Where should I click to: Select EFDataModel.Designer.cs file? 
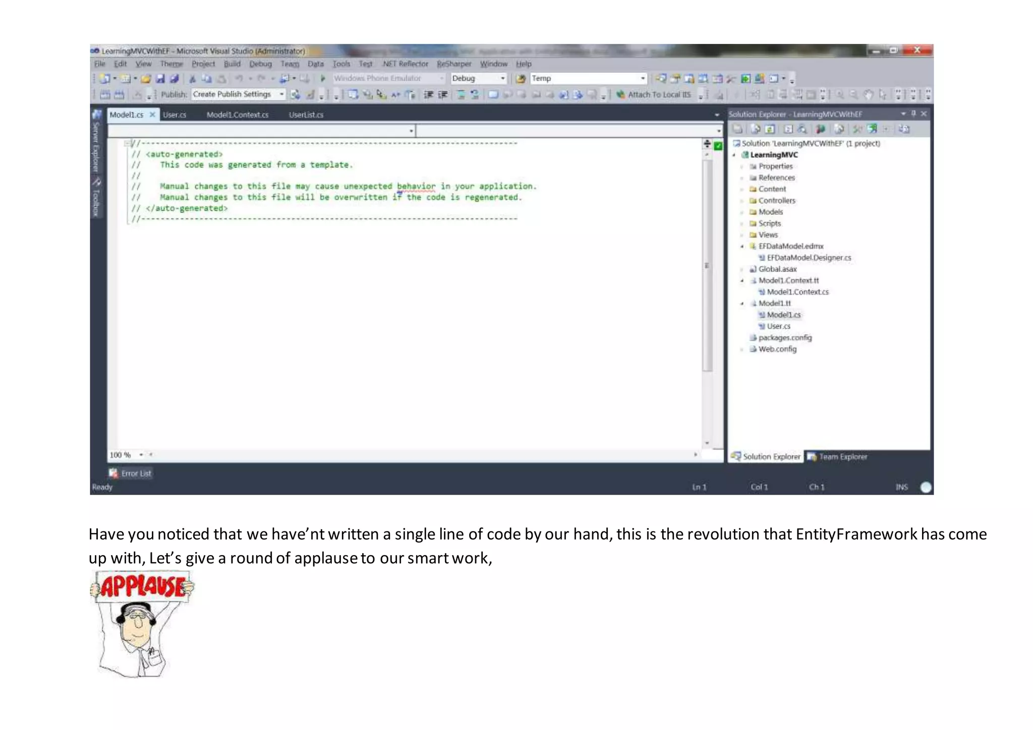click(x=809, y=258)
